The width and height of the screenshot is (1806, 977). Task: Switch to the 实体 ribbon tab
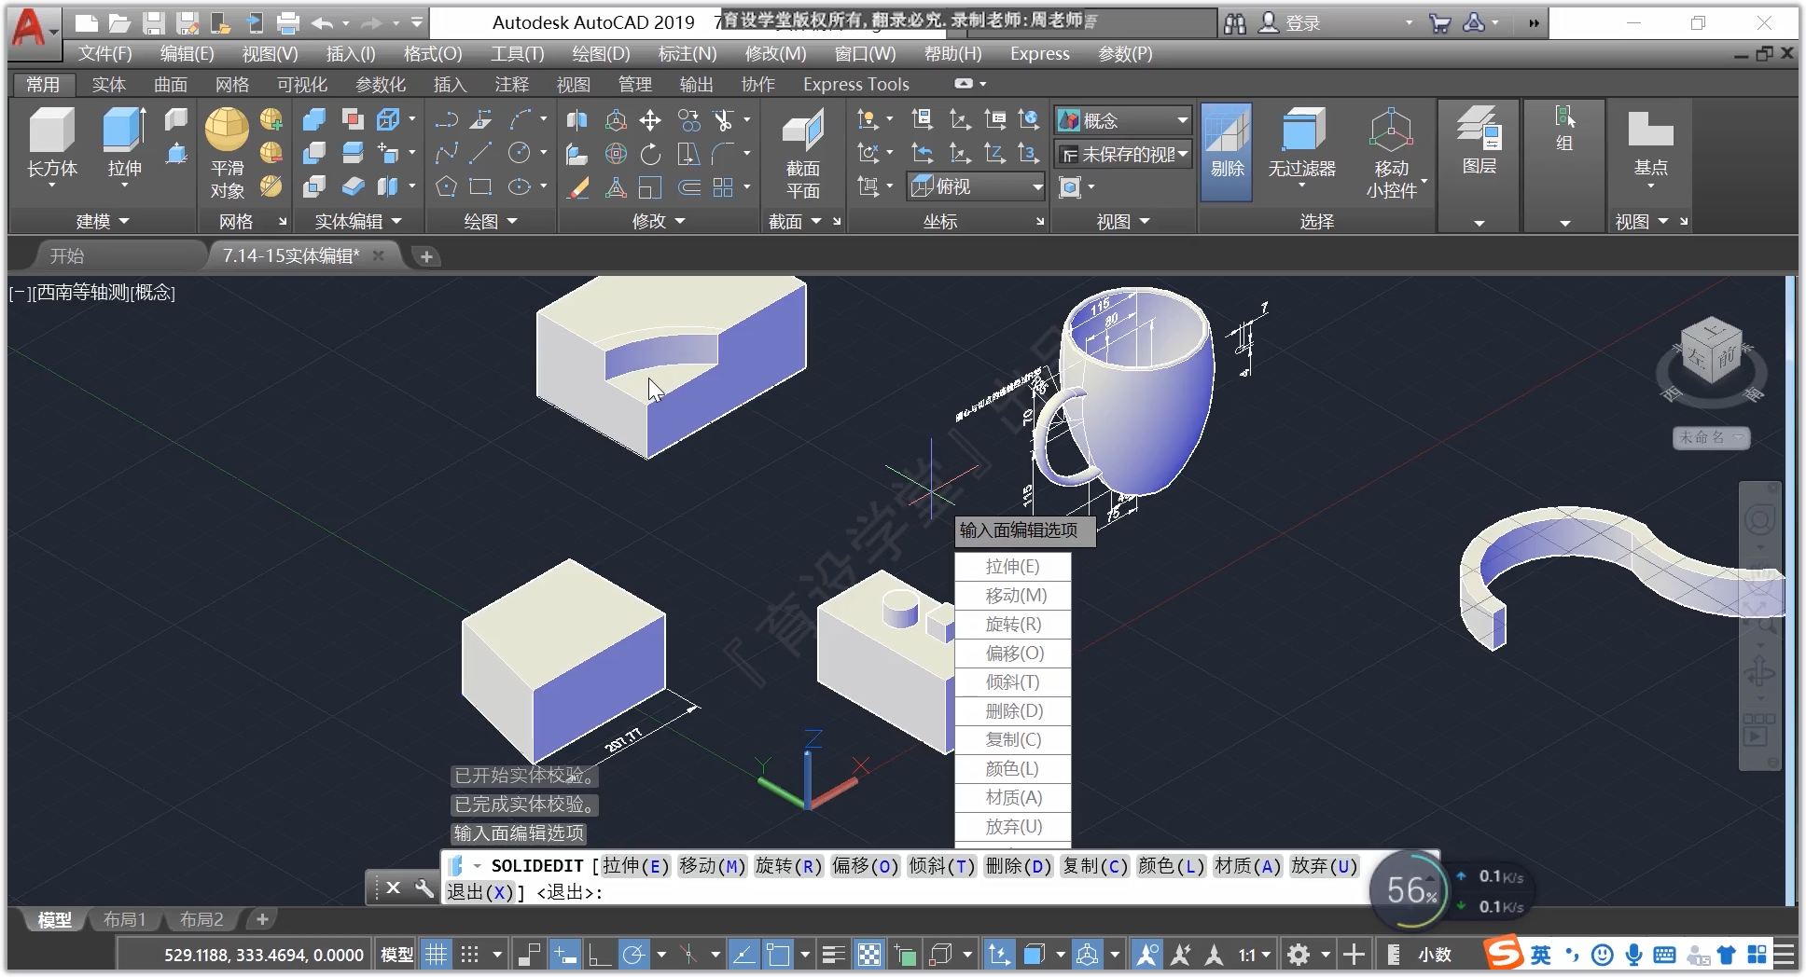click(x=109, y=84)
